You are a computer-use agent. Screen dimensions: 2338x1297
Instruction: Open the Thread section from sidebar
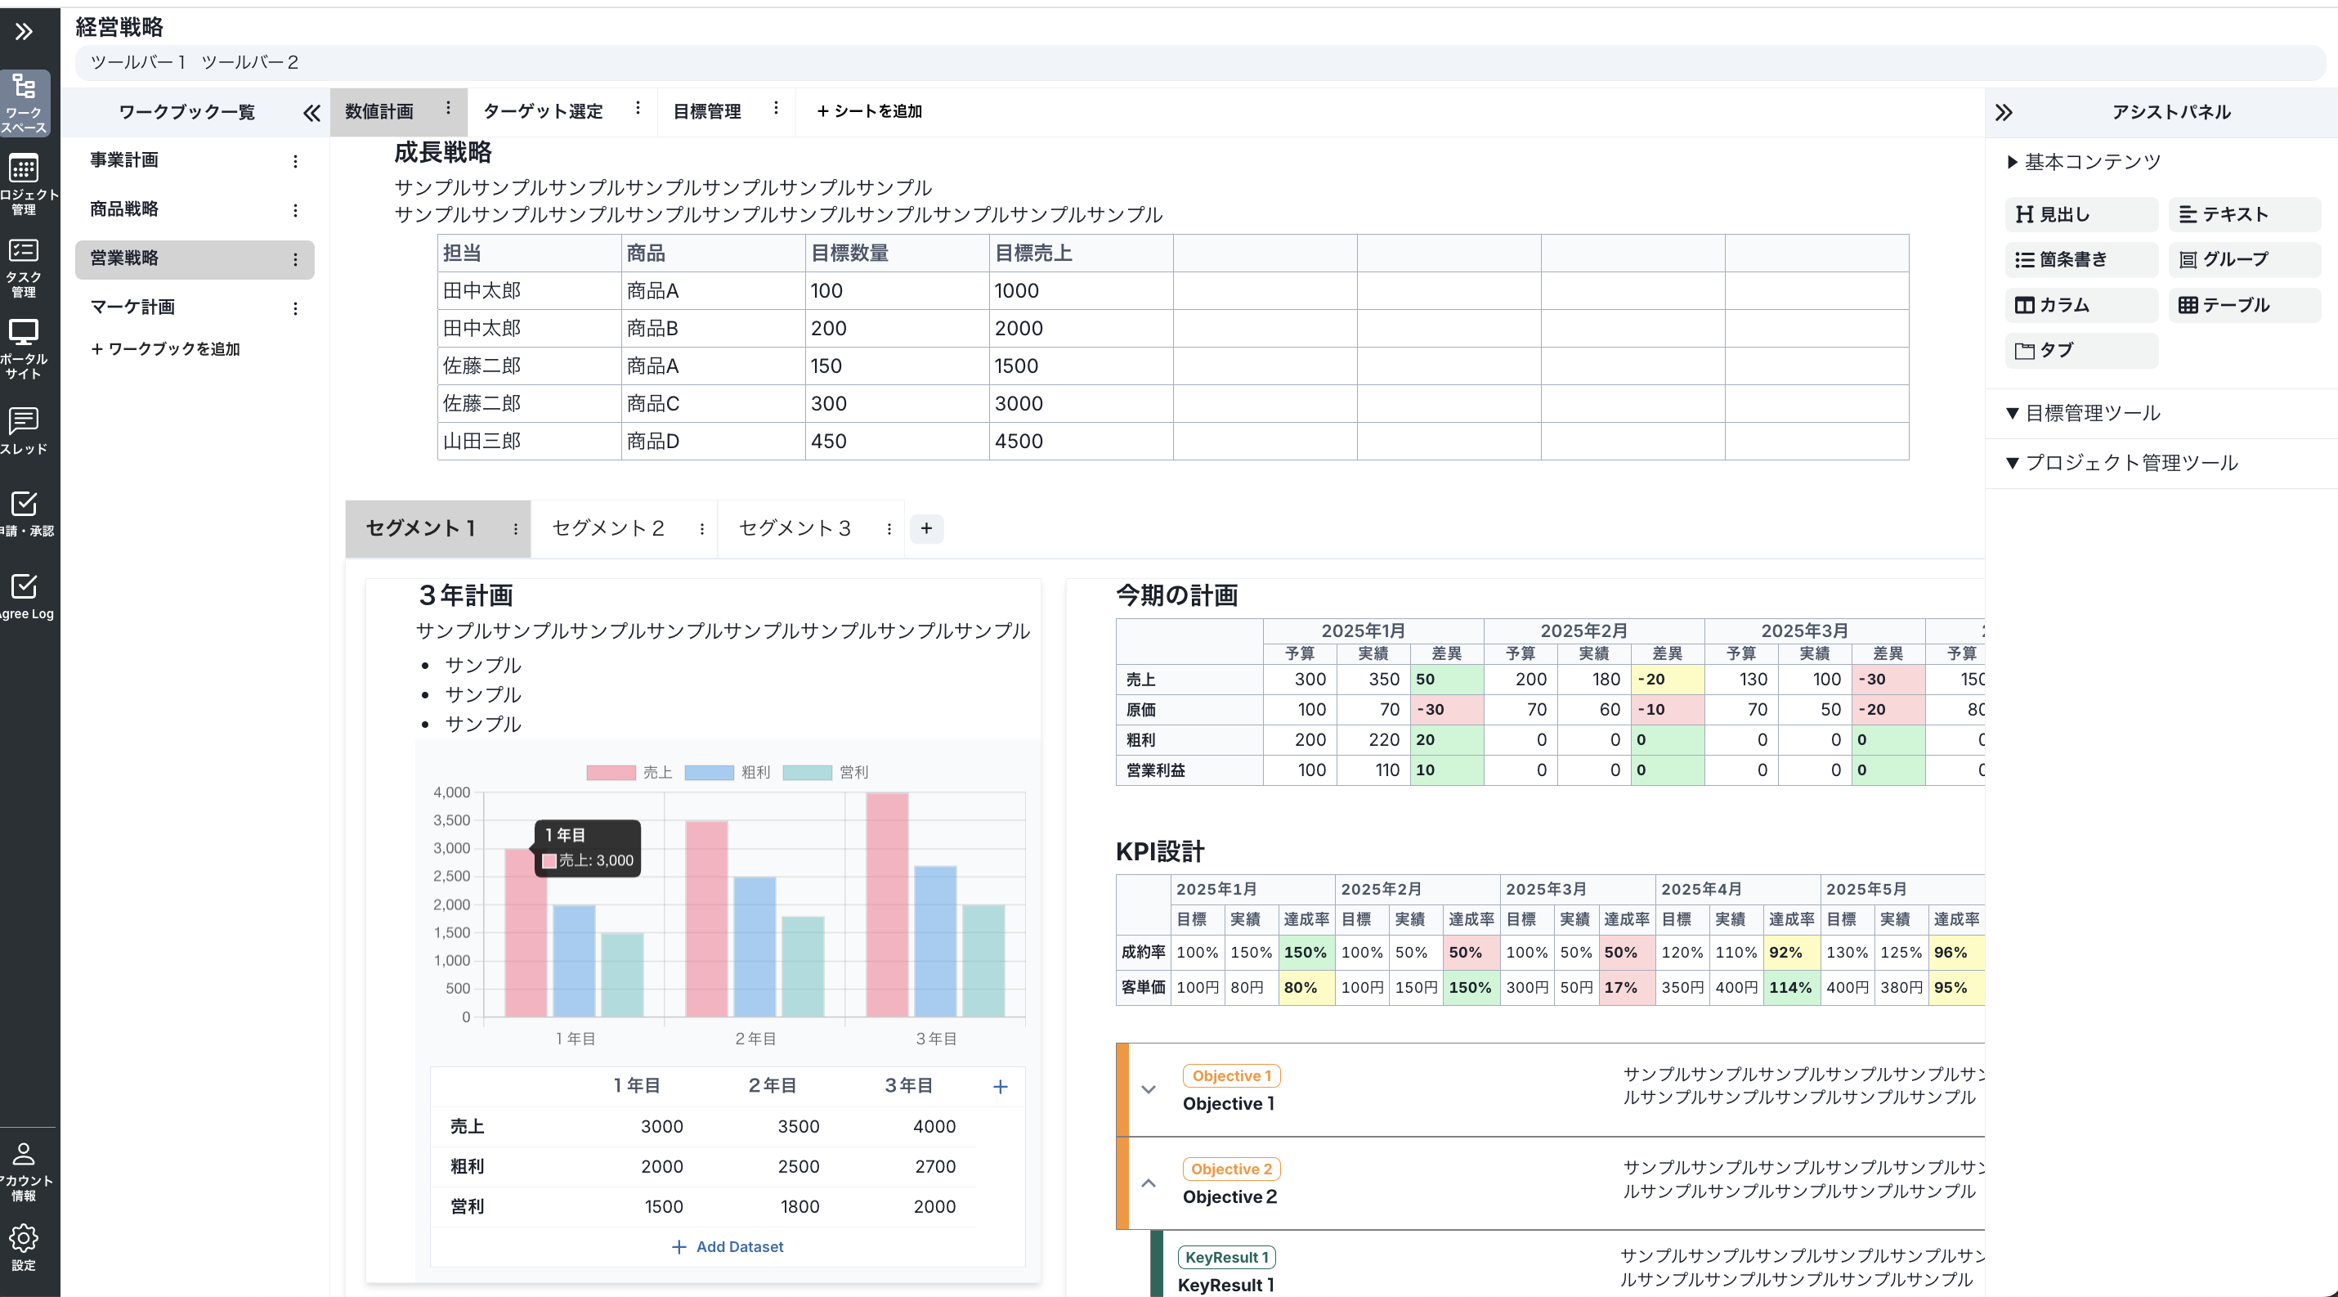pos(25,431)
